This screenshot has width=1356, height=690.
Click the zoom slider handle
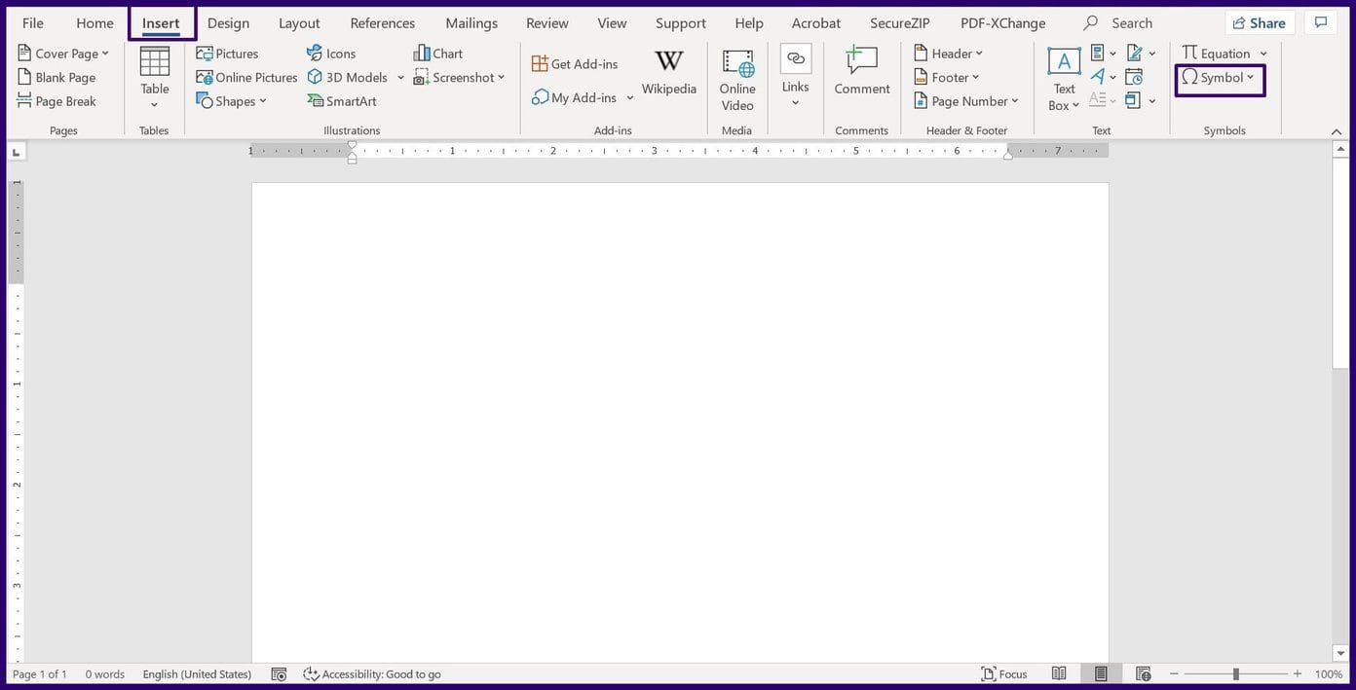(1235, 673)
